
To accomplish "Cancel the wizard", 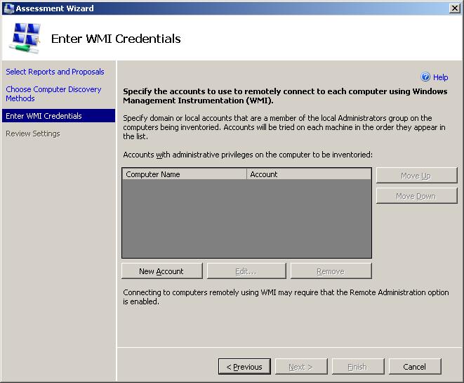I will 415,367.
